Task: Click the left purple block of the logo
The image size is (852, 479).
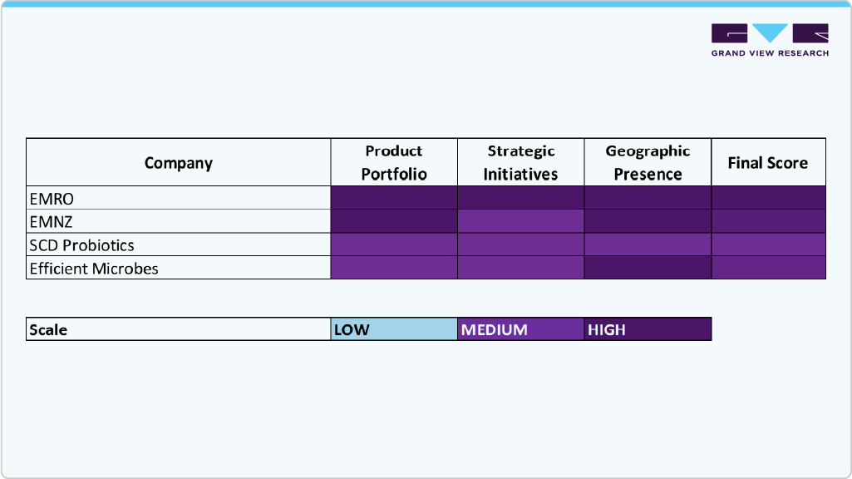Action: click(x=731, y=35)
